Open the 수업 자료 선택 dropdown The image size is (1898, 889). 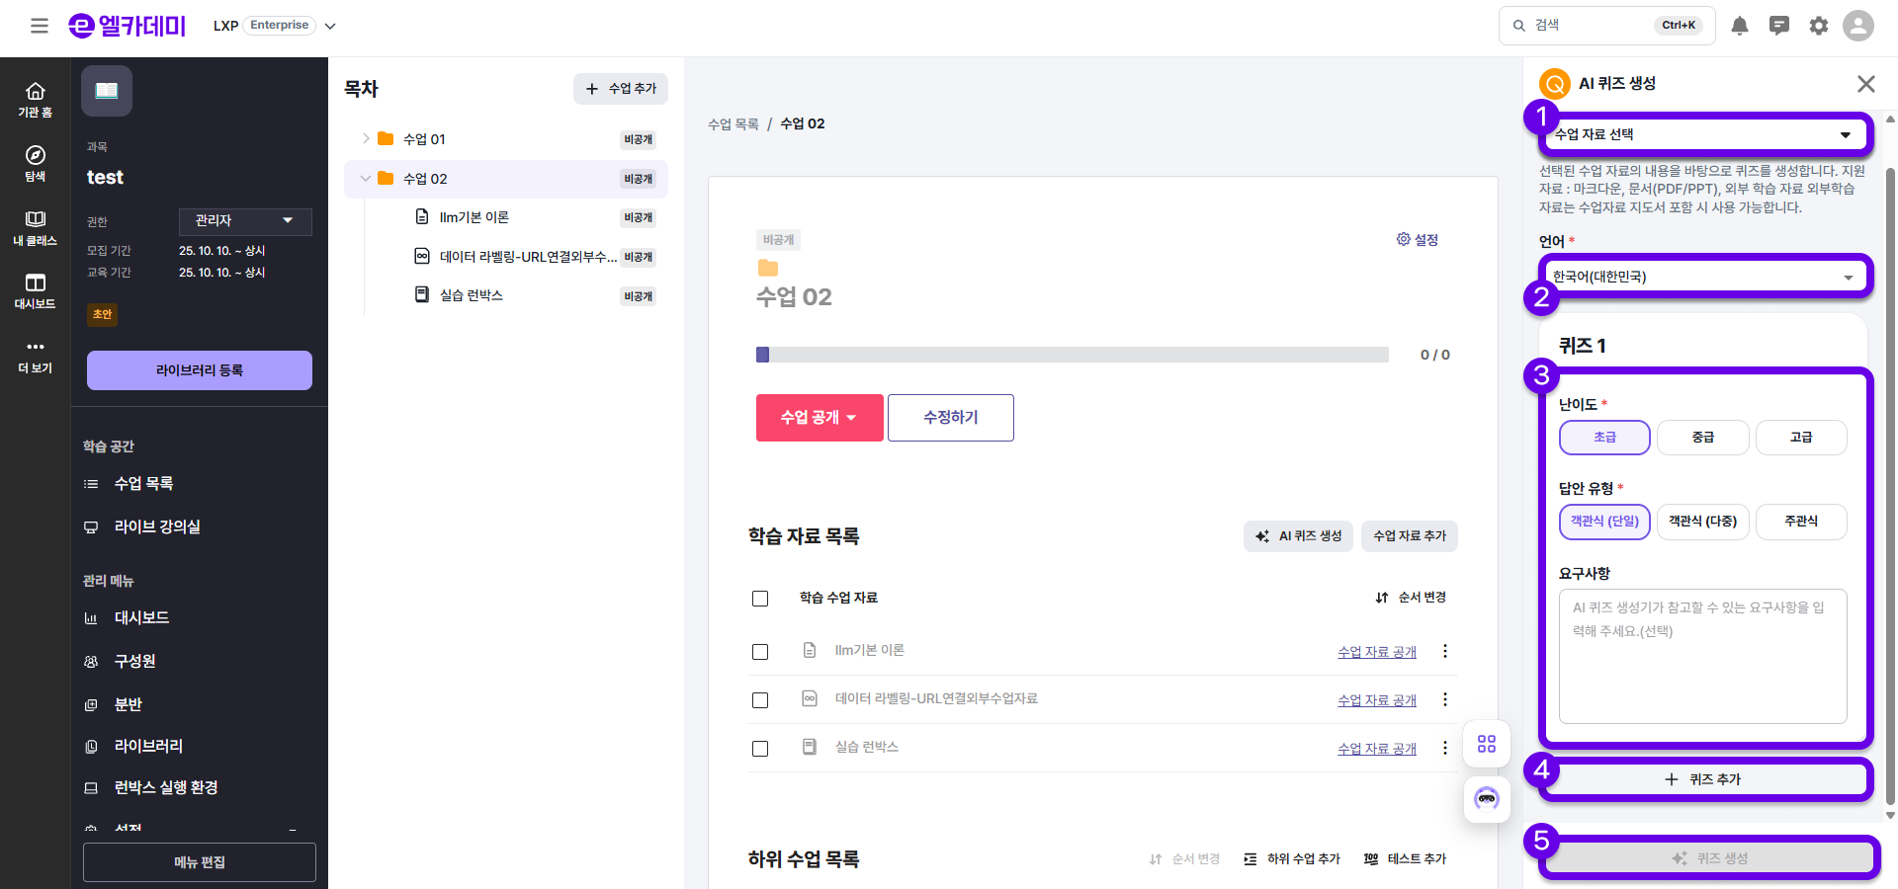[x=1704, y=134]
